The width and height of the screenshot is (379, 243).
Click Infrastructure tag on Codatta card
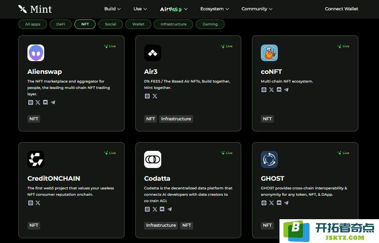[x=161, y=226]
